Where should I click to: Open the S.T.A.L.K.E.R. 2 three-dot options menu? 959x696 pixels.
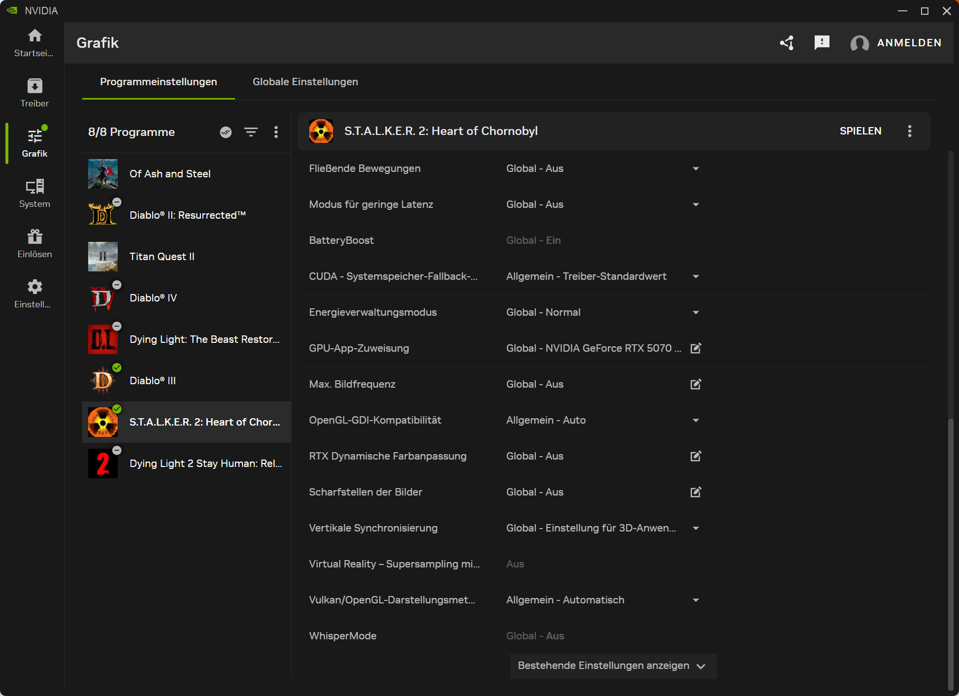tap(909, 131)
